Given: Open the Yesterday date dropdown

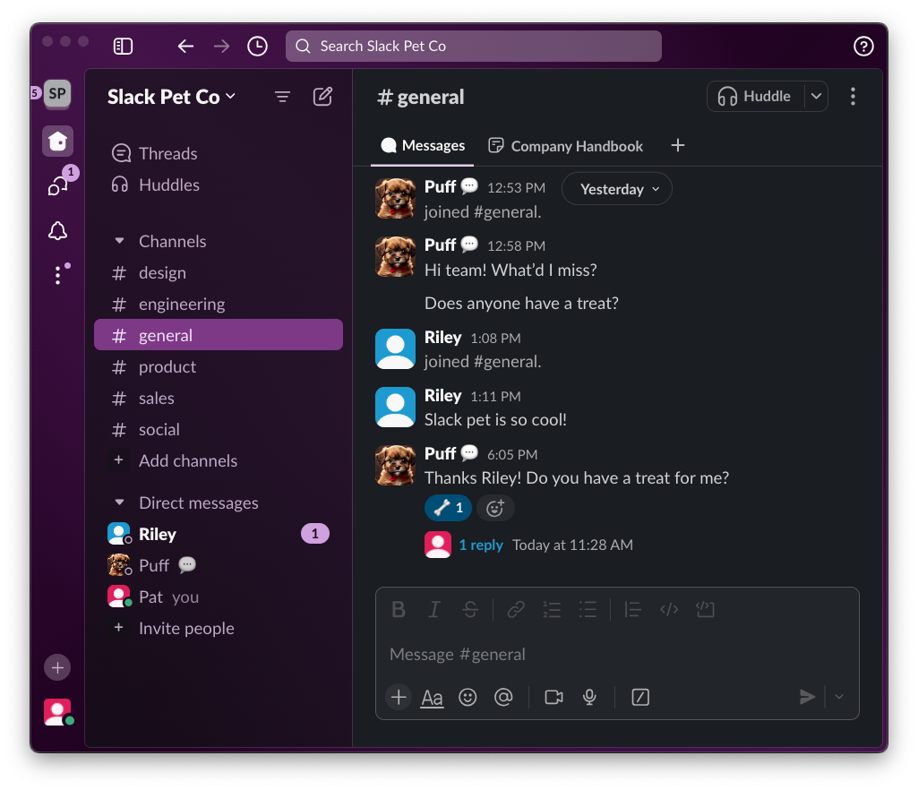Looking at the screenshot, I should tap(617, 189).
